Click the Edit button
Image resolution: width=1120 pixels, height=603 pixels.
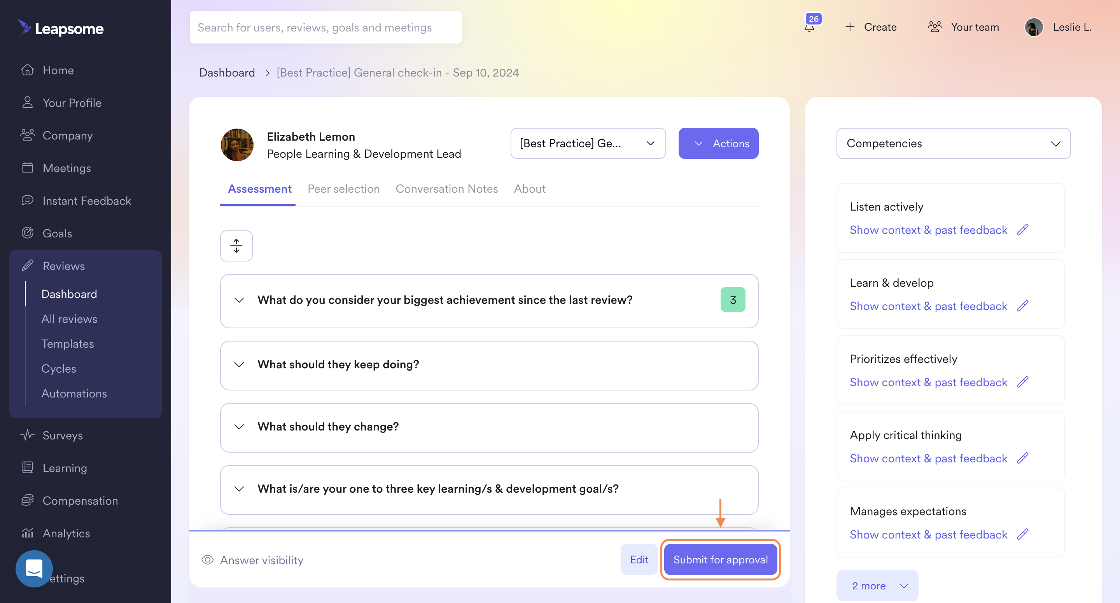point(639,559)
